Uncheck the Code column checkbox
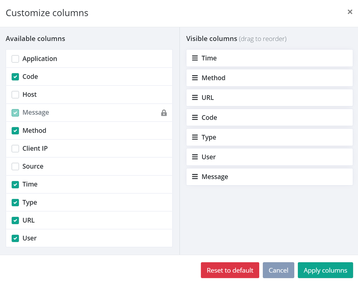This screenshot has width=358, height=283. click(15, 77)
